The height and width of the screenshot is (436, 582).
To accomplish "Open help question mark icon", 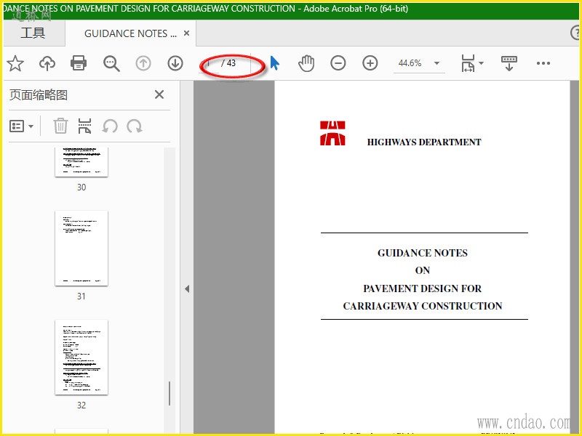I will 575,33.
